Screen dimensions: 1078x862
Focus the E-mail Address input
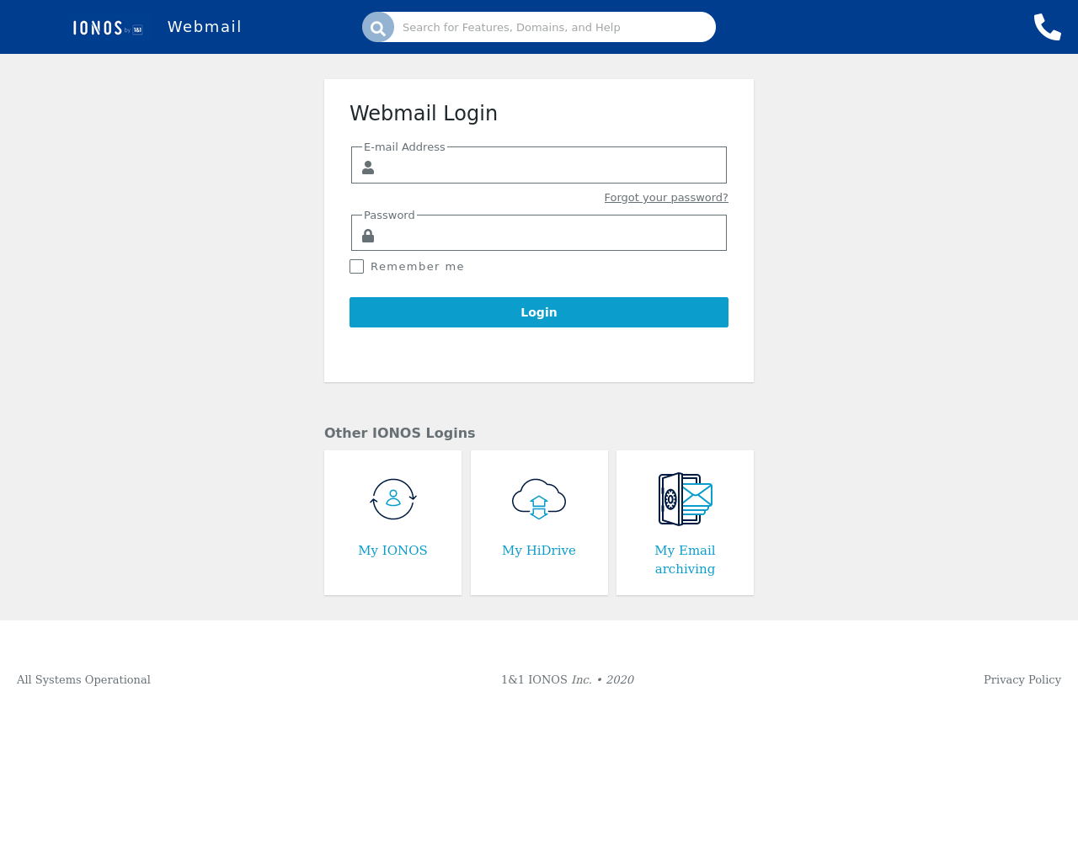pos(539,166)
